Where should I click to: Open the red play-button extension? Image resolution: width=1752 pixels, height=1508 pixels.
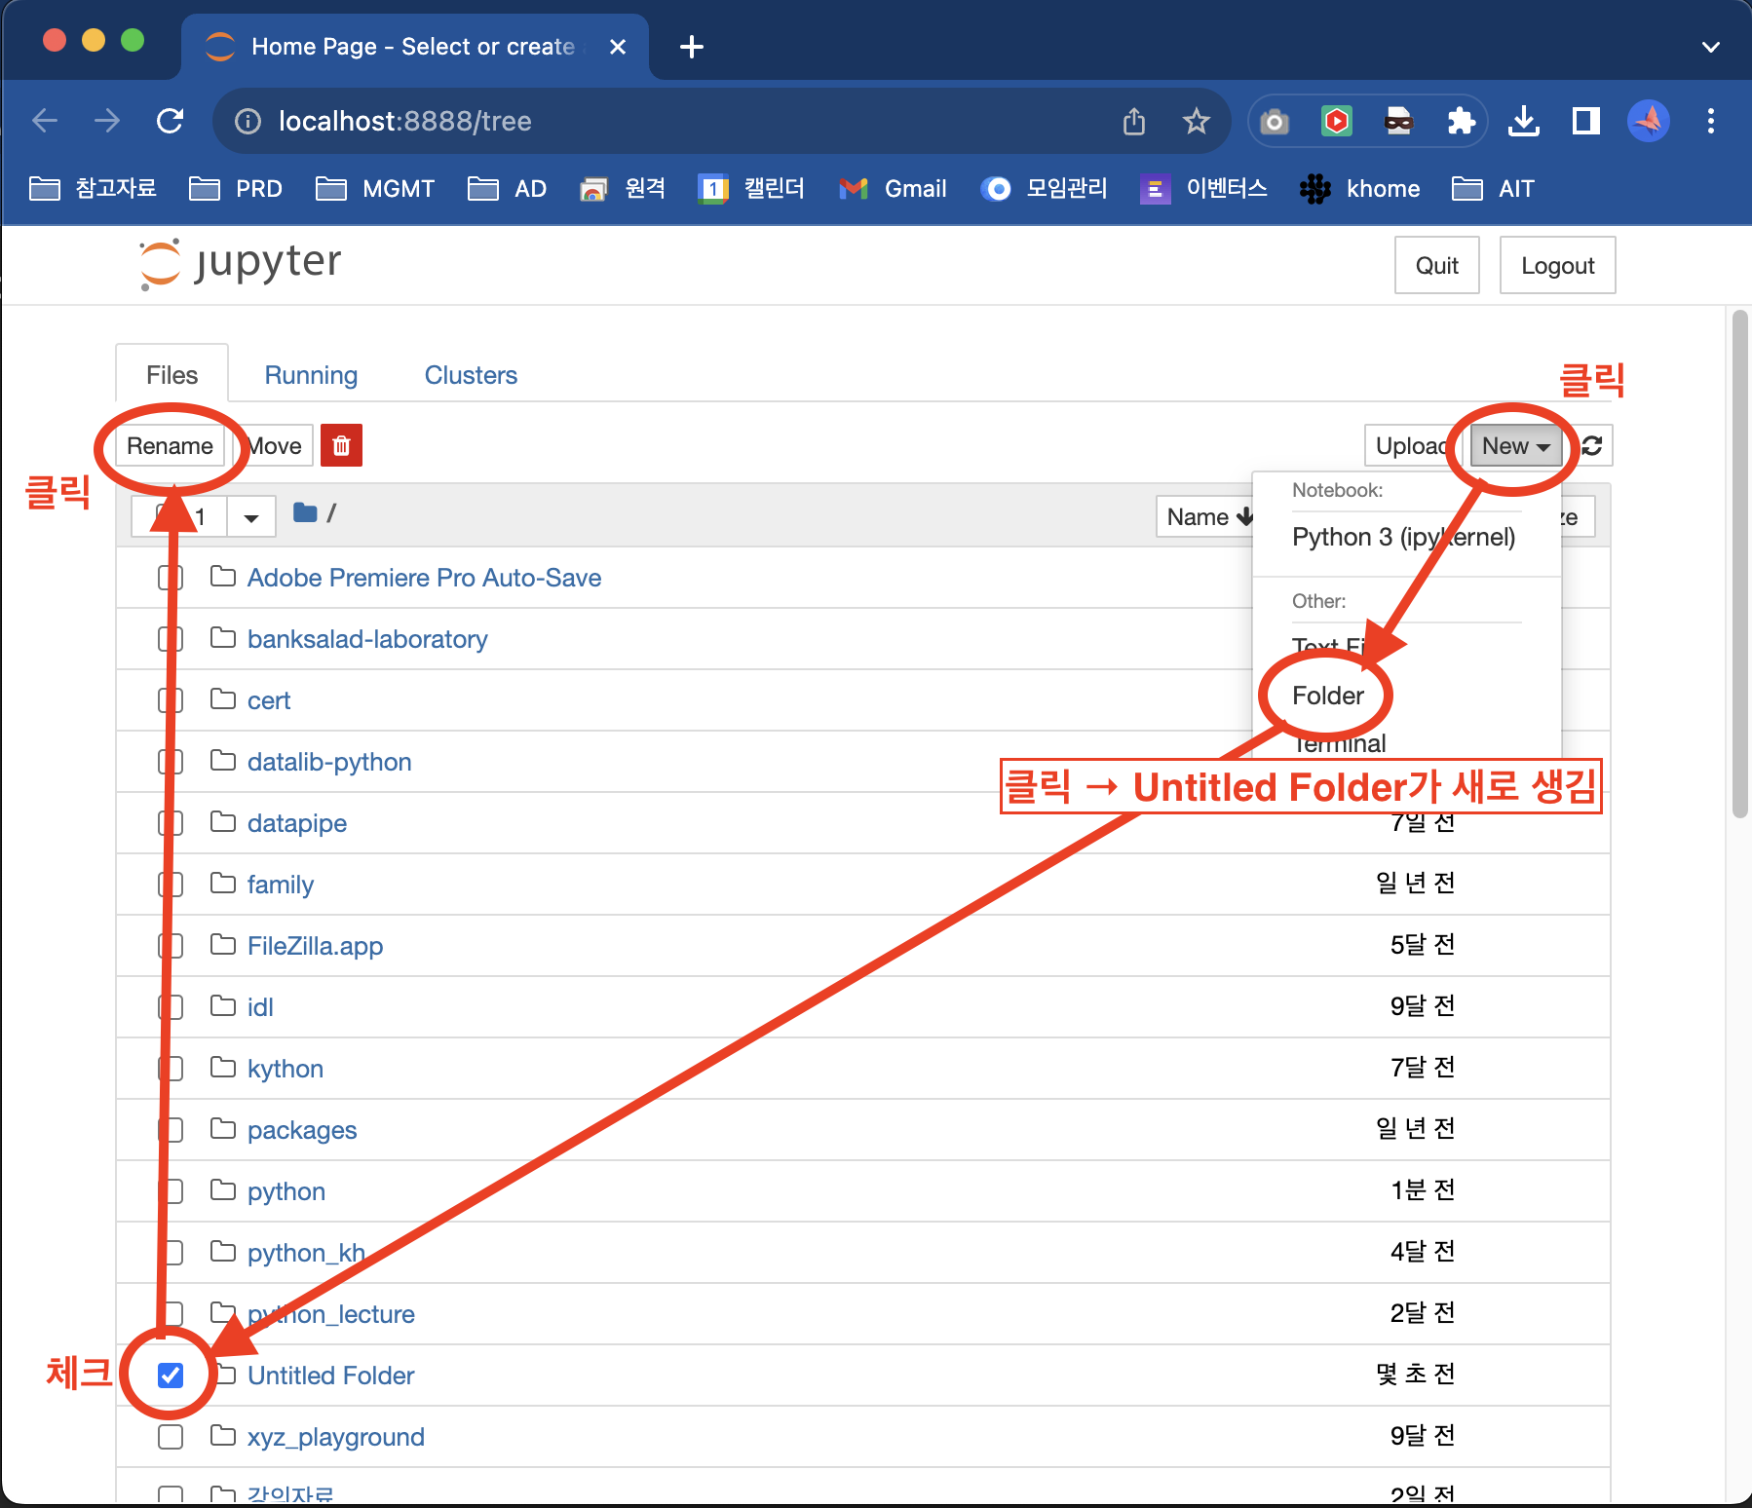click(1337, 121)
